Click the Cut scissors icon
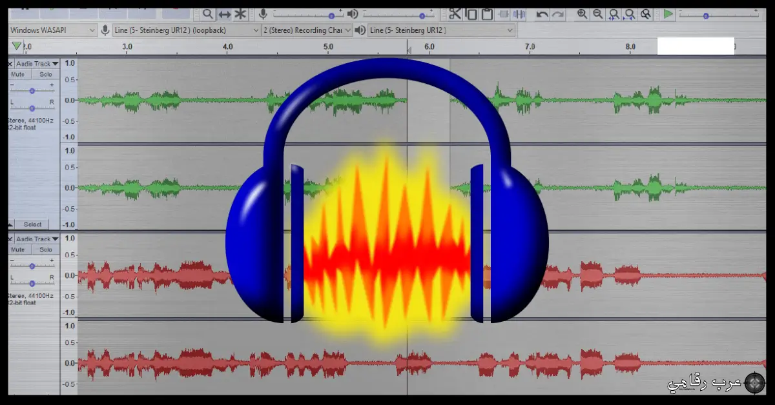Screen dimensions: 775x405 click(455, 14)
